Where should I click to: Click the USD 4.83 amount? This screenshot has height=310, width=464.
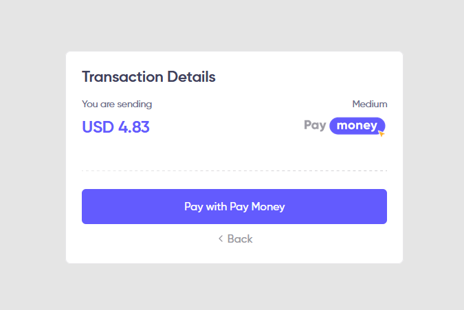coord(115,127)
